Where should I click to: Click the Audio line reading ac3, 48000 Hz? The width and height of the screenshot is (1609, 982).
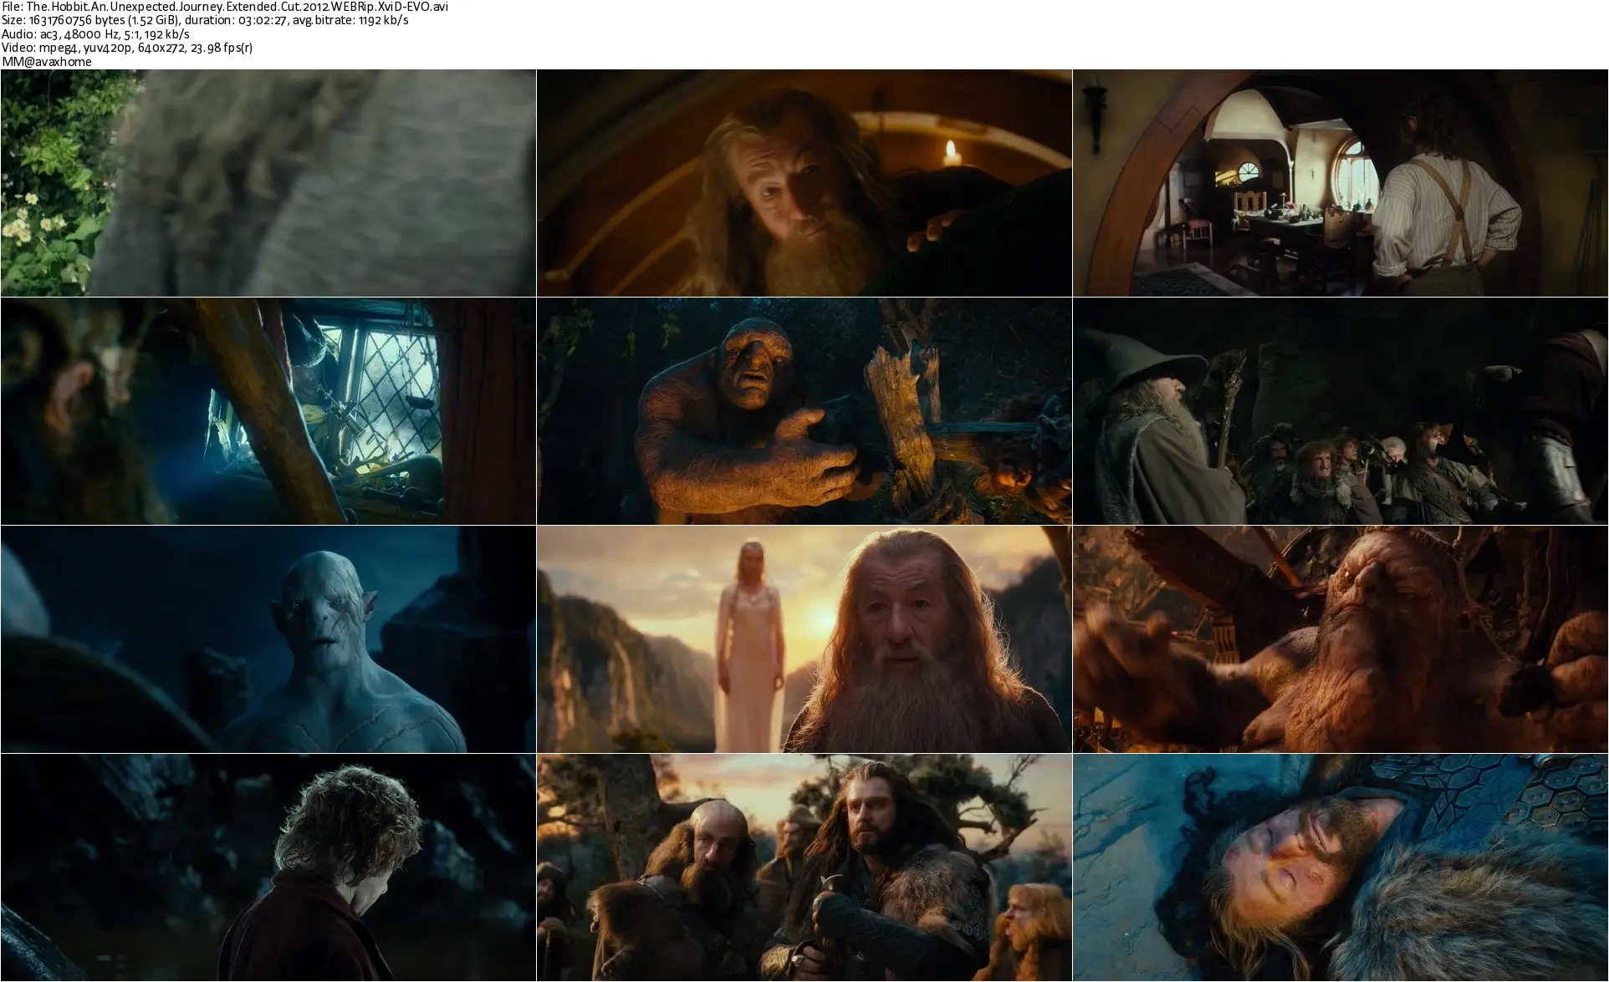coord(96,34)
